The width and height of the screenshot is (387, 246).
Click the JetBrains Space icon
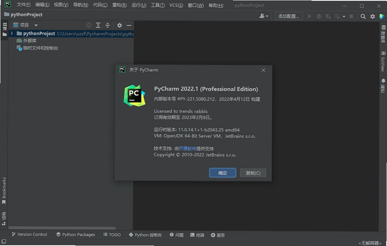coord(382,16)
